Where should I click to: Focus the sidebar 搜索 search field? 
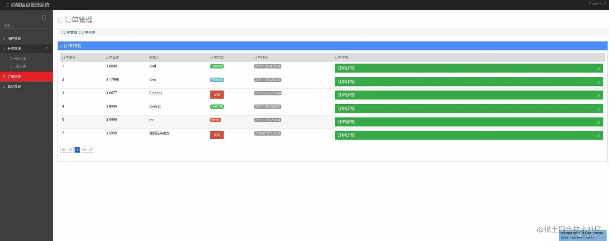(x=25, y=26)
